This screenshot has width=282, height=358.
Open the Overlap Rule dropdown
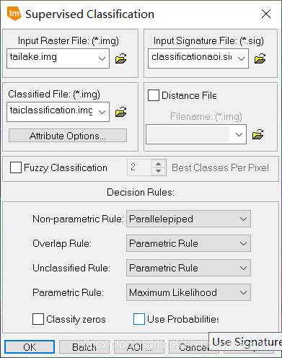tap(188, 243)
